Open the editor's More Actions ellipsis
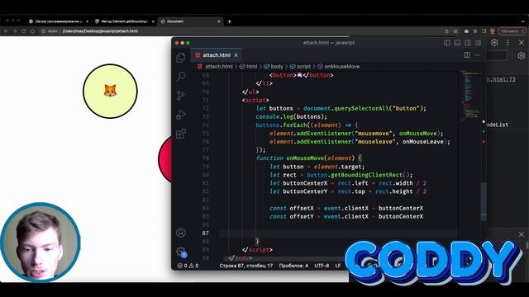This screenshot has width=529, height=297. tap(477, 55)
